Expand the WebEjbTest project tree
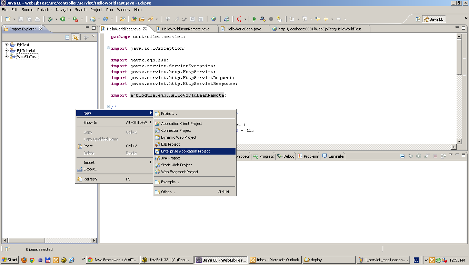This screenshot has height=265, width=469. tap(6, 56)
